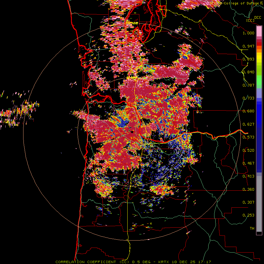This screenshot has height=264, width=264.
Task: Click the [CC] label above the color bar
Action: click(251, 20)
